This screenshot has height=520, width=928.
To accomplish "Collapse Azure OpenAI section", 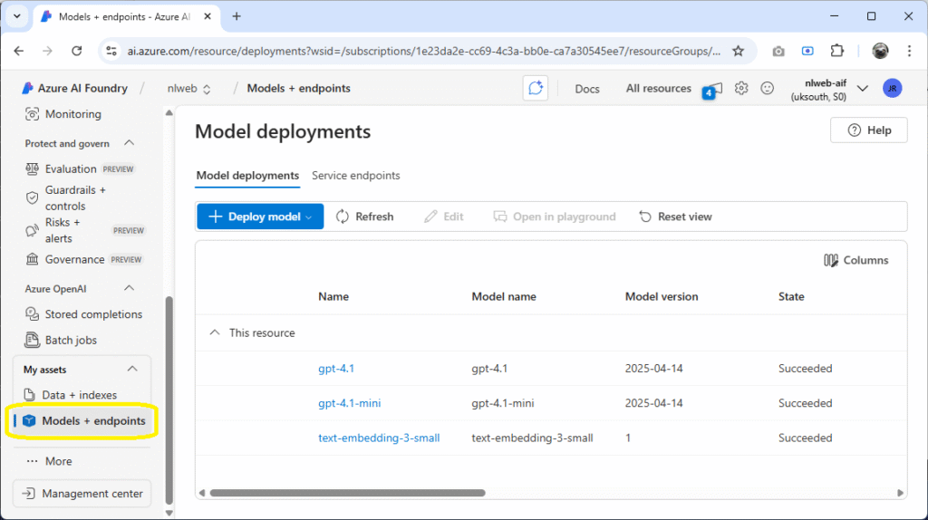I will coord(129,288).
